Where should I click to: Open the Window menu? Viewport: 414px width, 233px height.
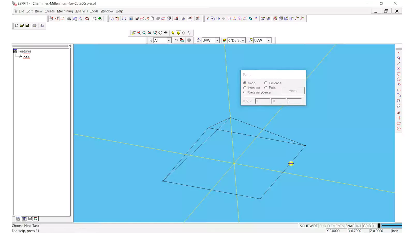click(x=107, y=11)
